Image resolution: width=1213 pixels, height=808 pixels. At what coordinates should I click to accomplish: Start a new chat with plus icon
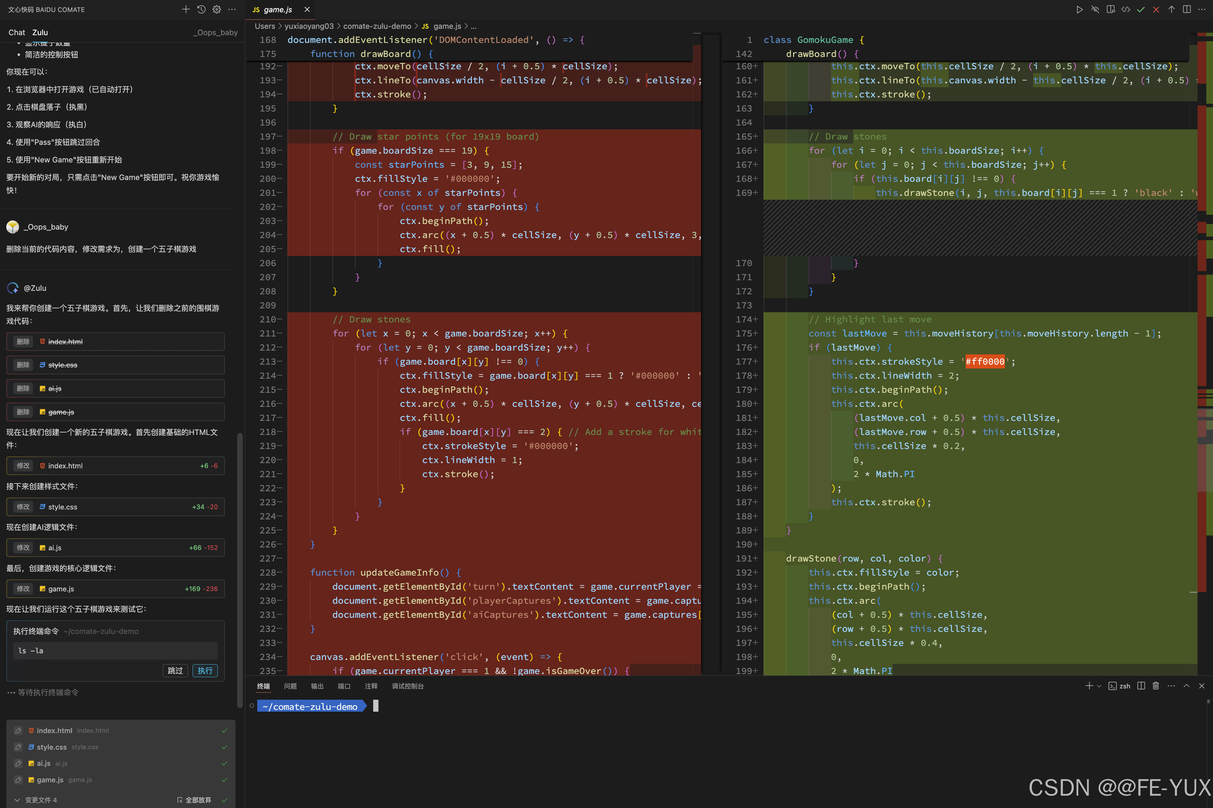point(186,9)
